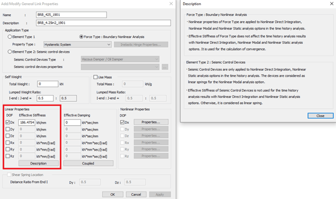Click the Coupled button
This screenshot has height=199, width=336.
[88, 163]
